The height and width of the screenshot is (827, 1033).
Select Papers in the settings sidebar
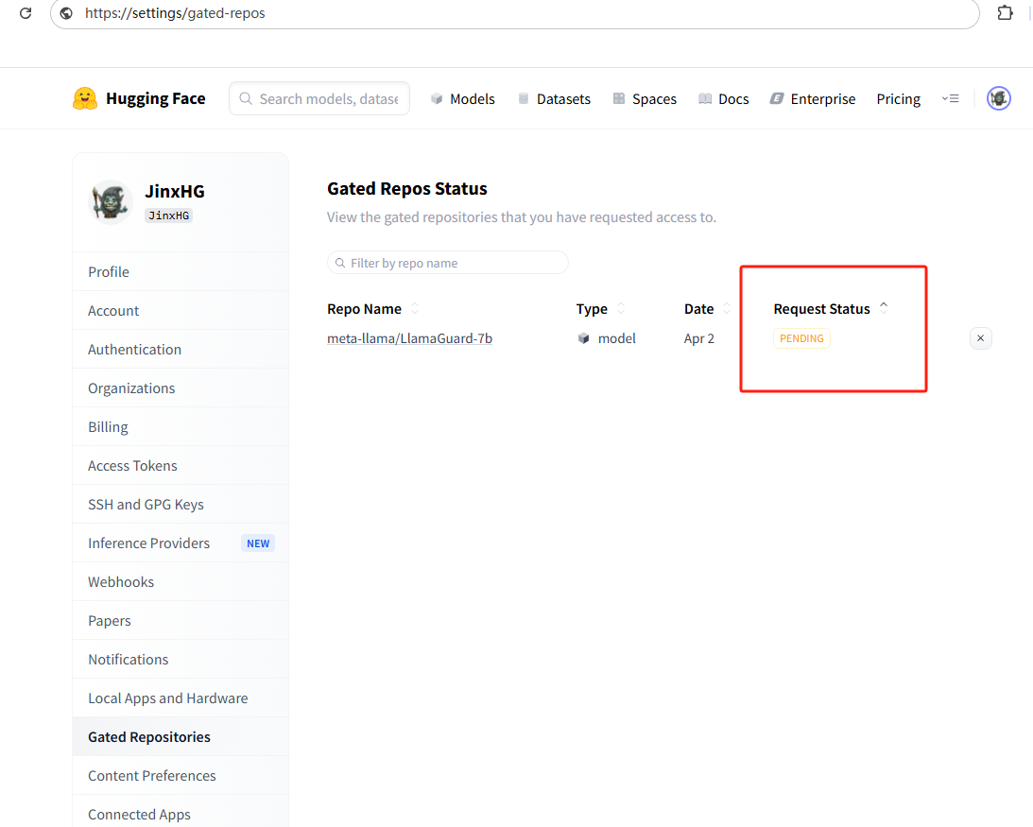tap(180, 621)
